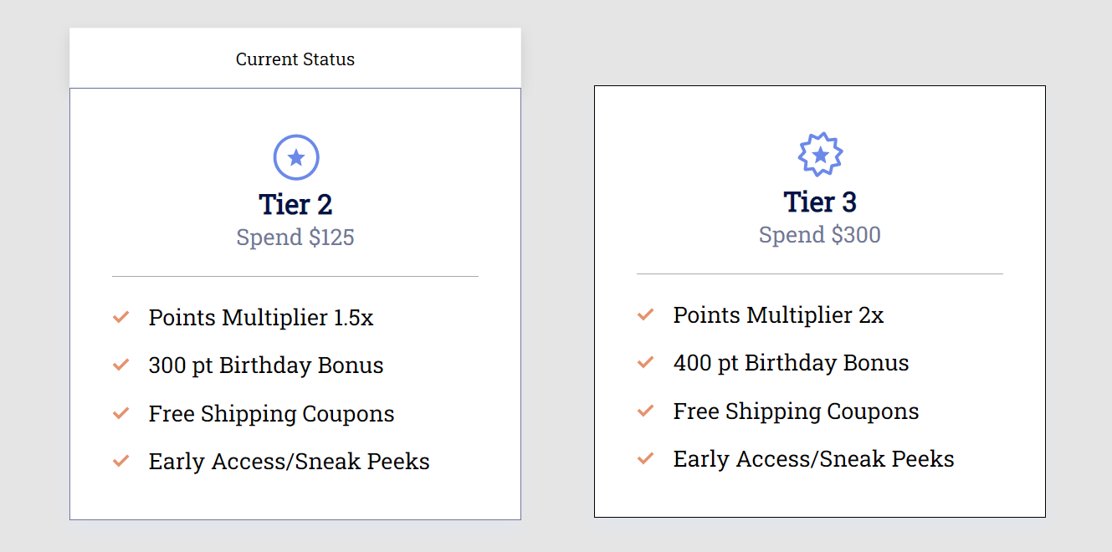Screen dimensions: 1112x552
Task: Click the Spend $300 text
Action: point(820,235)
